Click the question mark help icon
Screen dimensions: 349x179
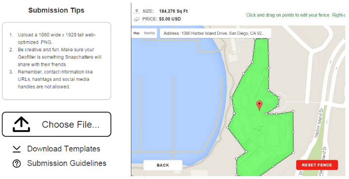click(16, 164)
